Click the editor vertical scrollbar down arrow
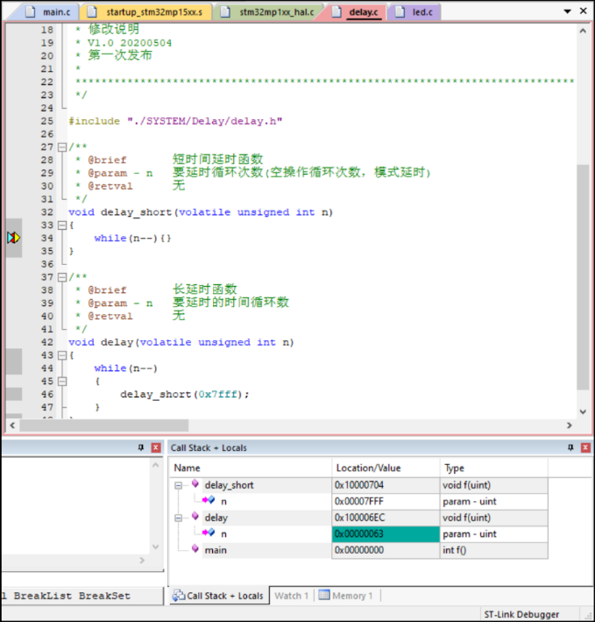This screenshot has width=595, height=622. tap(583, 411)
